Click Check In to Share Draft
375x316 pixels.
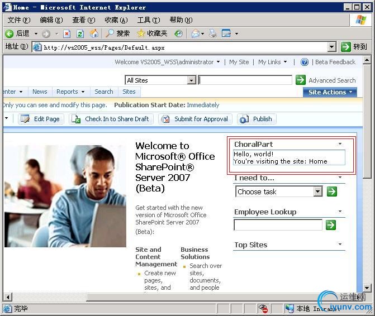coord(111,119)
